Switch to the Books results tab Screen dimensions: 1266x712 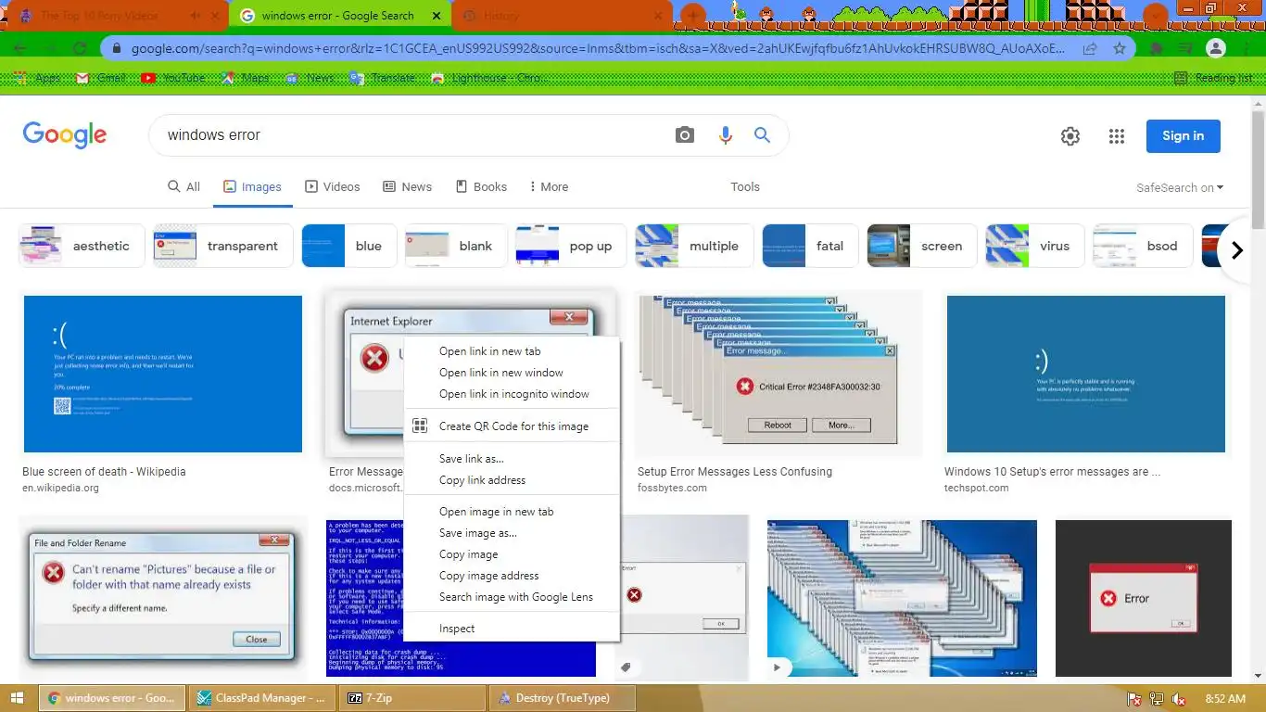tap(481, 186)
